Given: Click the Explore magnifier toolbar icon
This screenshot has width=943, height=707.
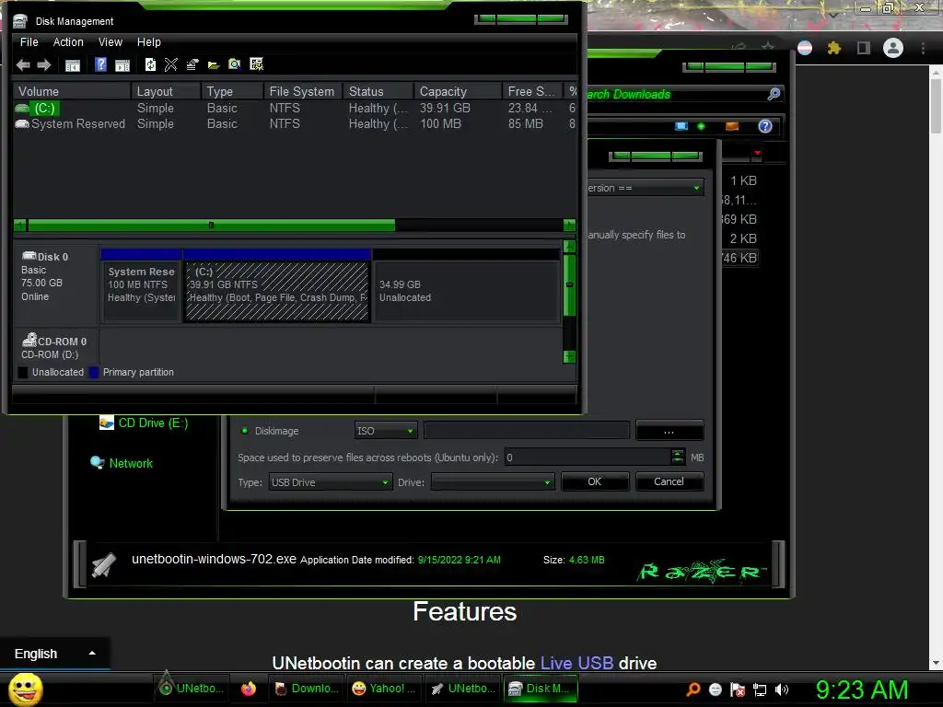Looking at the screenshot, I should [235, 64].
